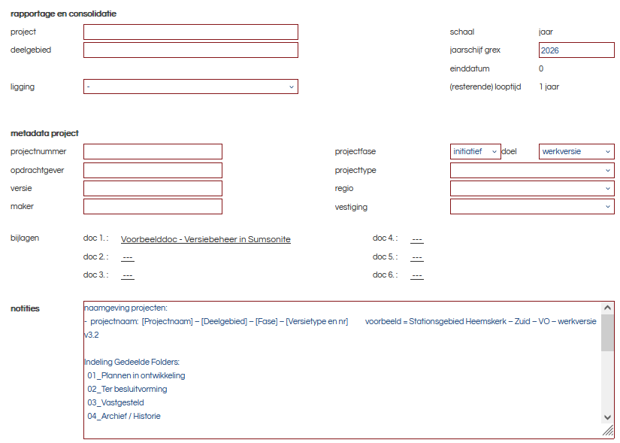Screen dimensions: 620x443
Task: Click the maker input field
Action: pyautogui.click(x=152, y=206)
